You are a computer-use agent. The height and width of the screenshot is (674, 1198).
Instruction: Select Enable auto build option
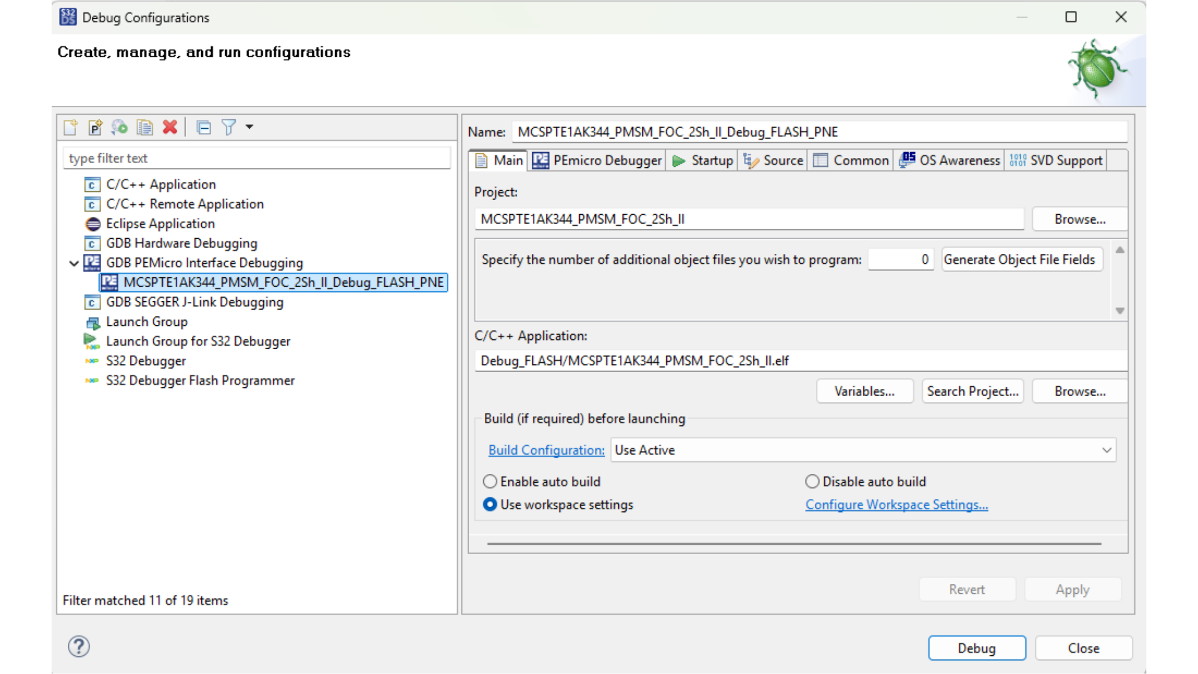pos(542,482)
